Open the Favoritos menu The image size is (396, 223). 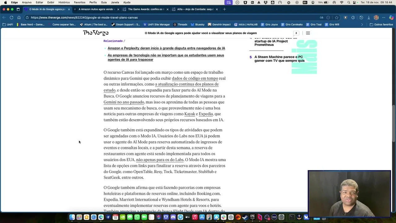coord(80,2)
